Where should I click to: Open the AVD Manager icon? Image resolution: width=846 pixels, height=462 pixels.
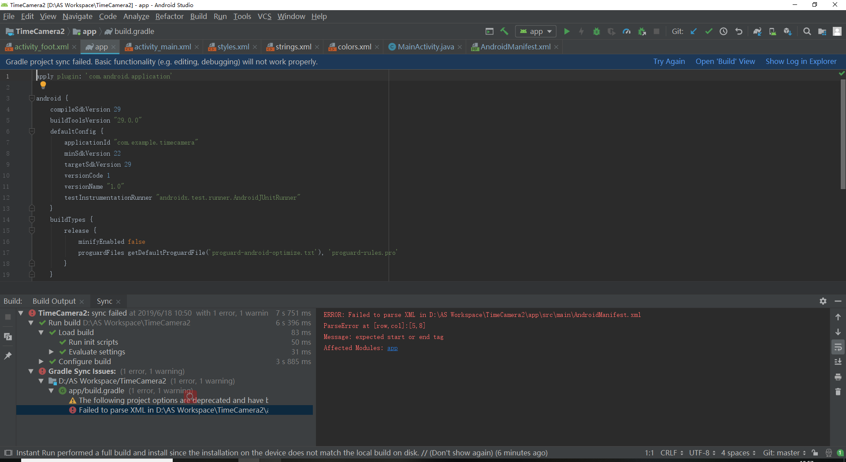coord(772,31)
